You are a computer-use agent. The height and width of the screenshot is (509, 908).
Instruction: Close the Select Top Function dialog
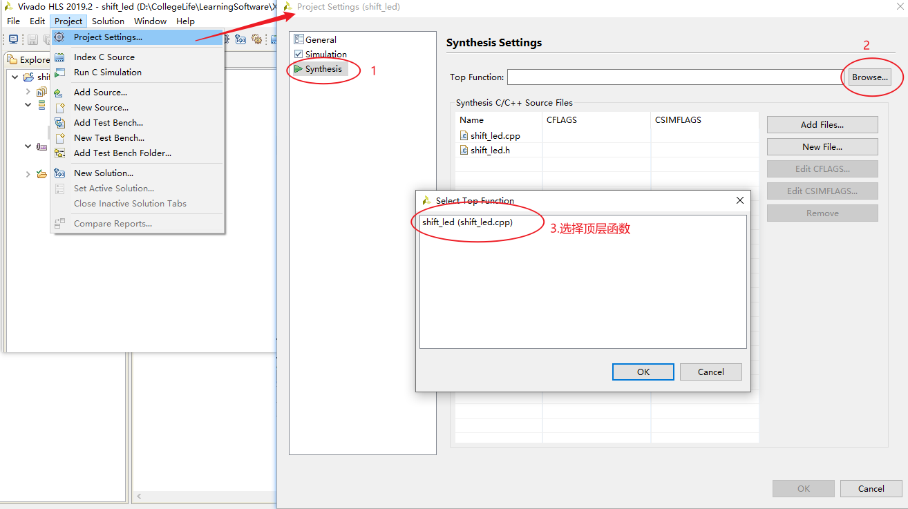pos(740,200)
